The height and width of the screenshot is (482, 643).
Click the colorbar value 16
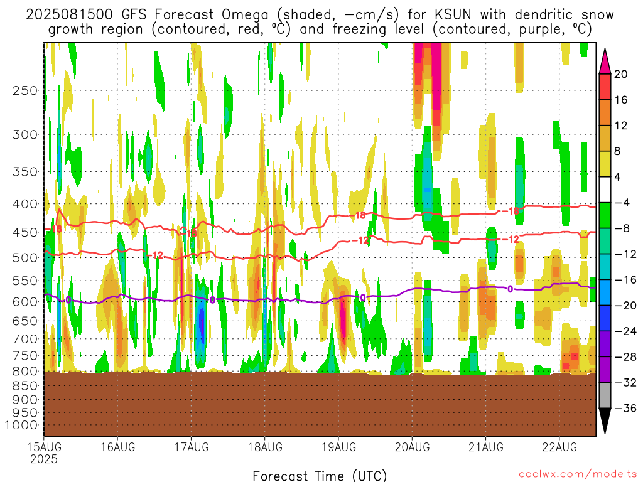click(x=621, y=100)
